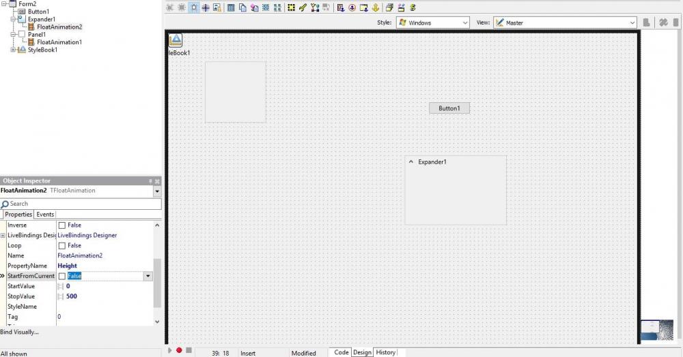Click the stacked windows toolbar icon
683x357 pixels.
(x=389, y=7)
